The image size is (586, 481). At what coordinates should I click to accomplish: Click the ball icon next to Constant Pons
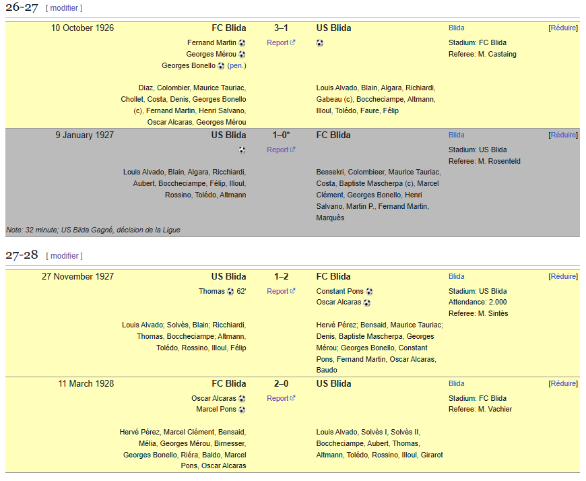click(369, 292)
